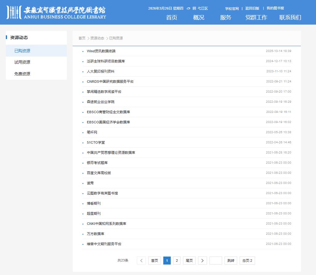Go to next page arrow
316x275 pixels.
pyautogui.click(x=202, y=261)
